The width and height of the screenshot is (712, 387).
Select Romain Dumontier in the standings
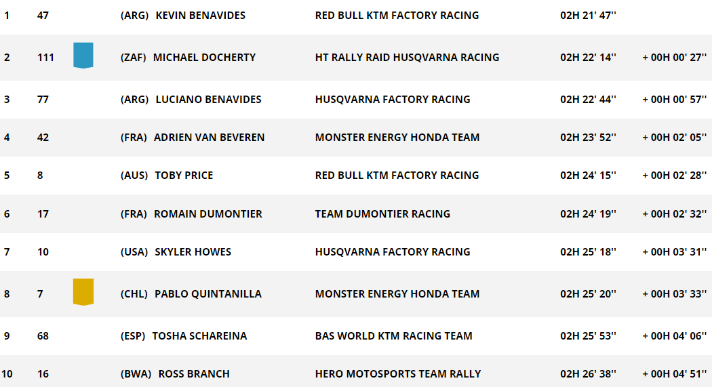pos(208,213)
